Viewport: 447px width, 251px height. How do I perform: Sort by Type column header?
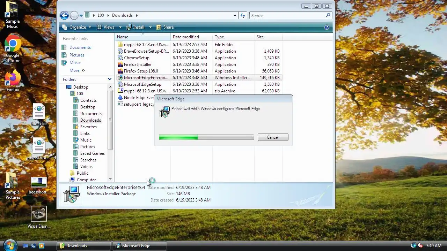(234, 37)
